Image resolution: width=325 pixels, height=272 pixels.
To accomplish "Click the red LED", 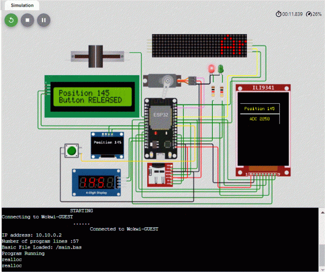I will pos(211,70).
